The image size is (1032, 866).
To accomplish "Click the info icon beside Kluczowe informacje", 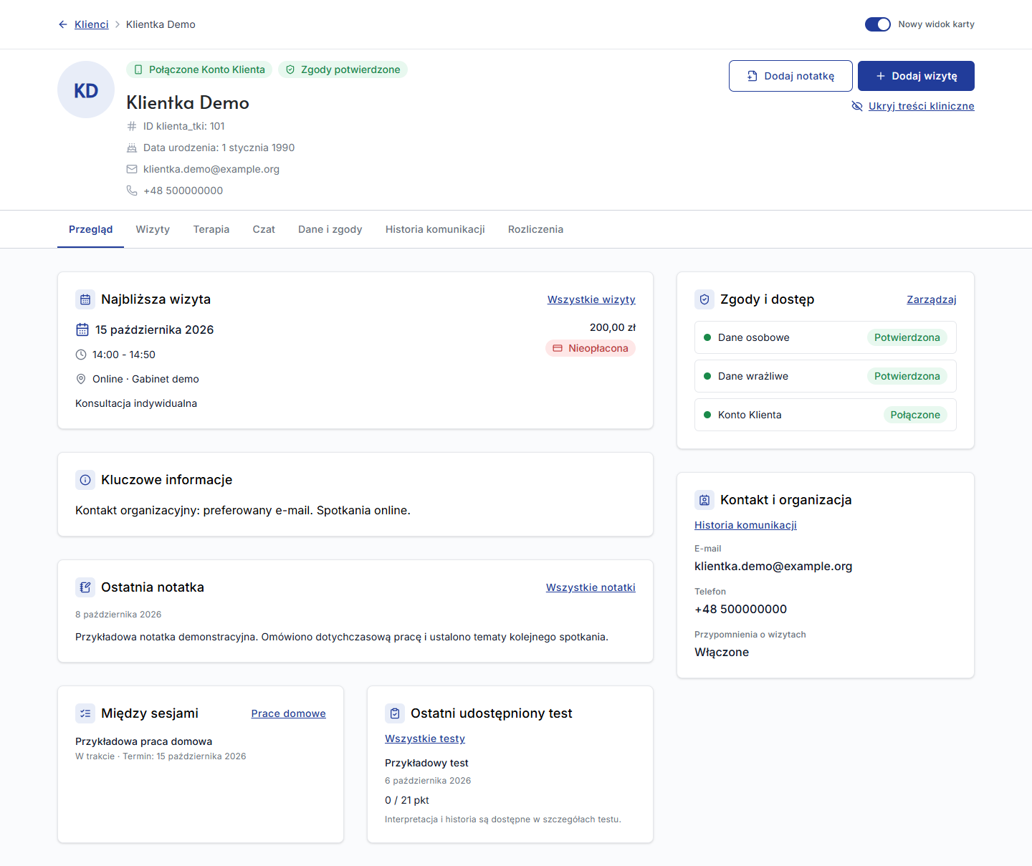I will point(85,480).
